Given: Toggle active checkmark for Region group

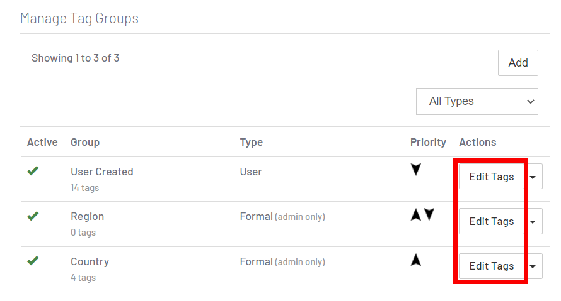Looking at the screenshot, I should coord(33,216).
